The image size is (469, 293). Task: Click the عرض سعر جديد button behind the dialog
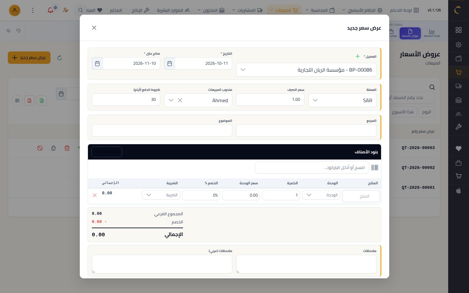coord(29,58)
